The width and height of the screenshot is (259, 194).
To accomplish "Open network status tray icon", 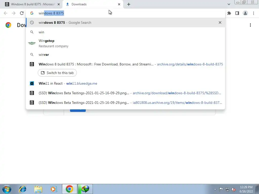I will click(227, 189).
